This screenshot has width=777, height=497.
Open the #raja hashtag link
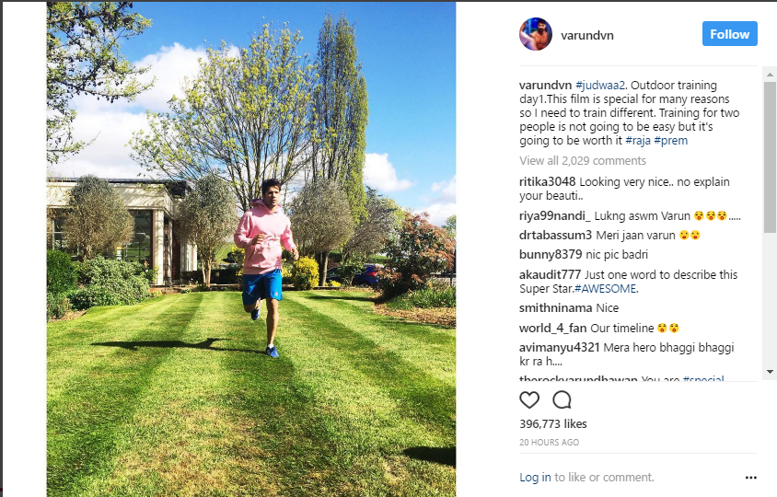(x=638, y=140)
